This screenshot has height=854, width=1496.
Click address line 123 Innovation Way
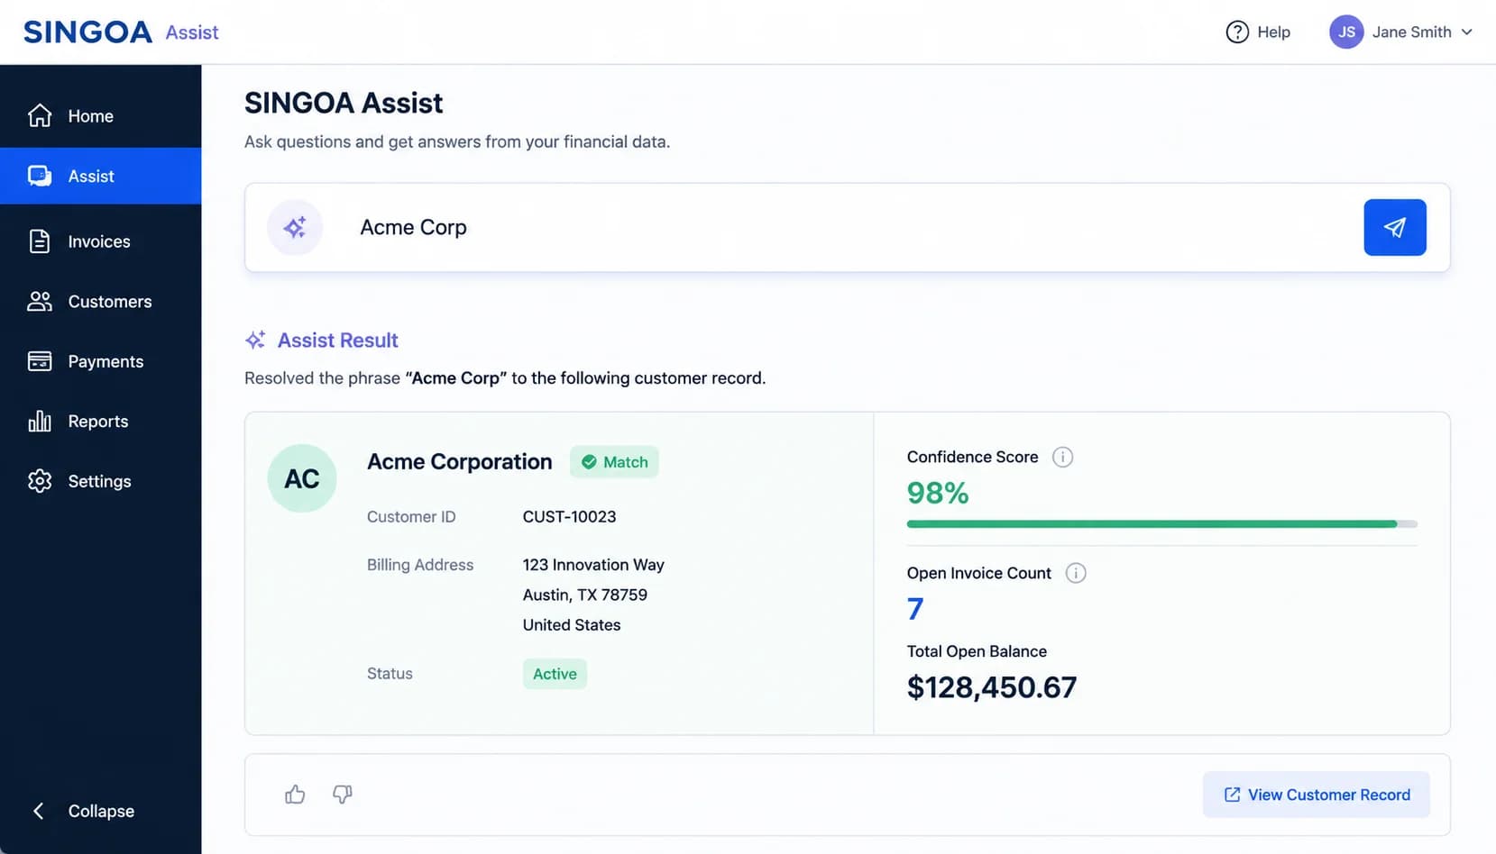click(x=593, y=565)
